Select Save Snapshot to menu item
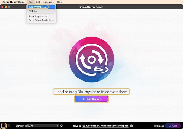The image size is (183, 129). [x=39, y=16]
